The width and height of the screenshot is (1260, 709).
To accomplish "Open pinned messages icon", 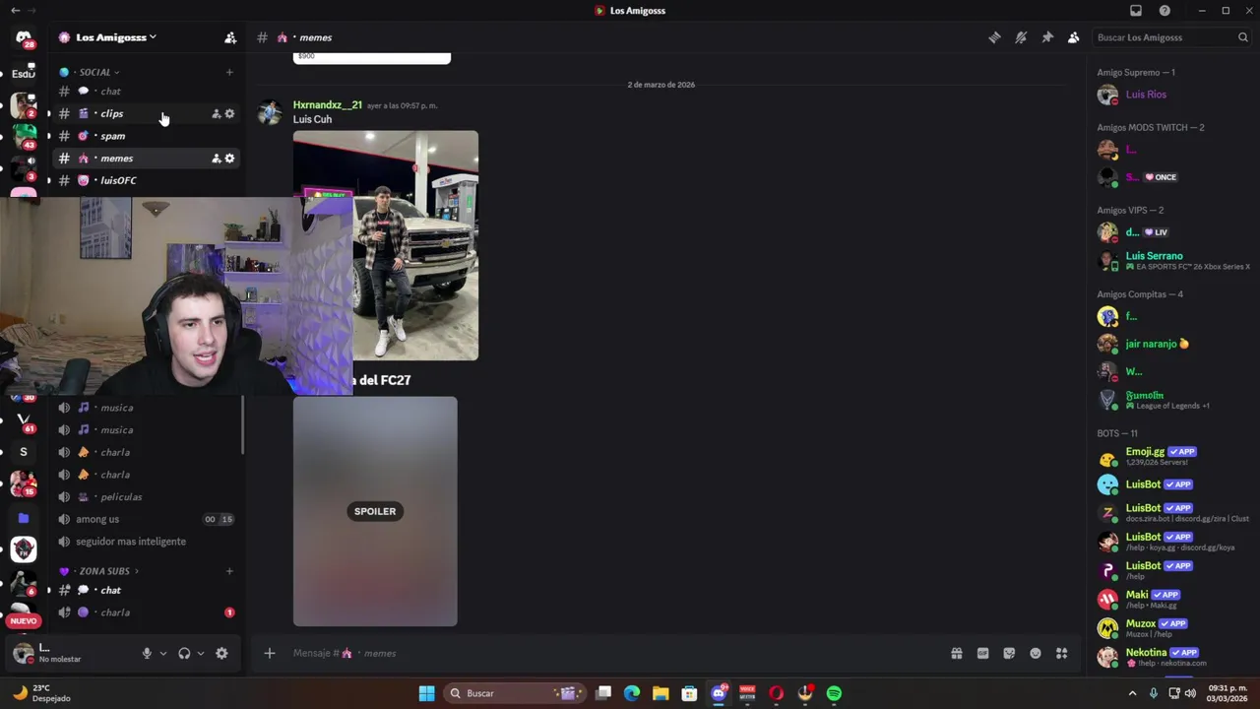I will (1047, 37).
